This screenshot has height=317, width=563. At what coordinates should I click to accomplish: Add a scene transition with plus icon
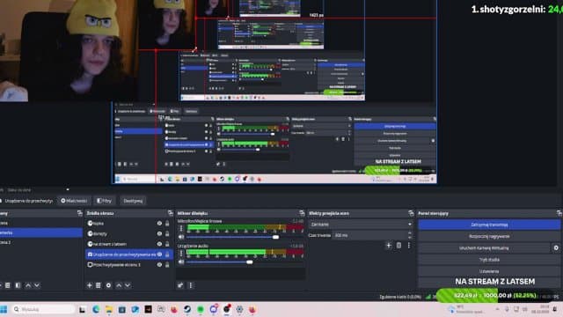tap(389, 246)
